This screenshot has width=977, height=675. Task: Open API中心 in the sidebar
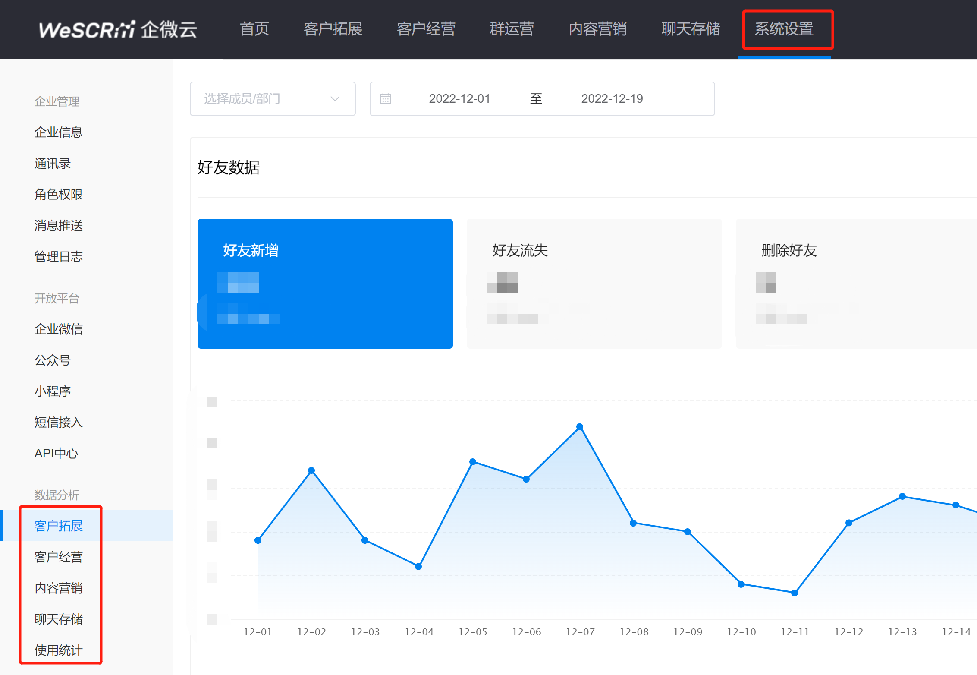[57, 453]
